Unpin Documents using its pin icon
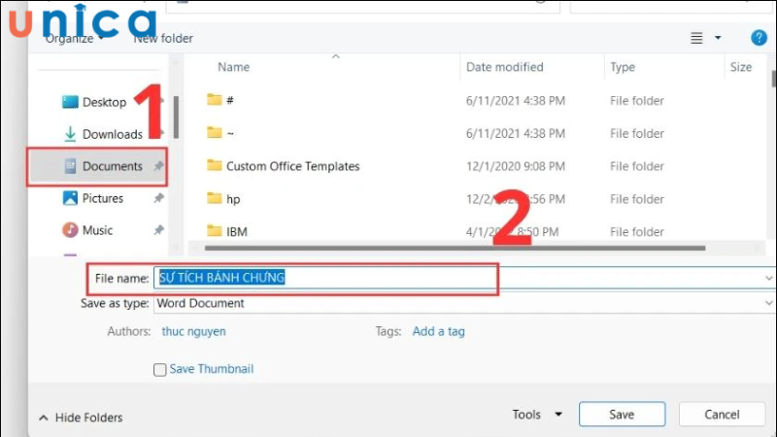 click(158, 166)
